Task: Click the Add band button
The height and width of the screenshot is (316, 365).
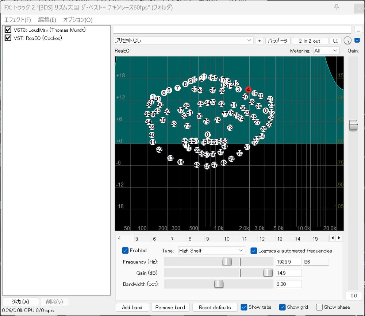Action: [x=132, y=307]
